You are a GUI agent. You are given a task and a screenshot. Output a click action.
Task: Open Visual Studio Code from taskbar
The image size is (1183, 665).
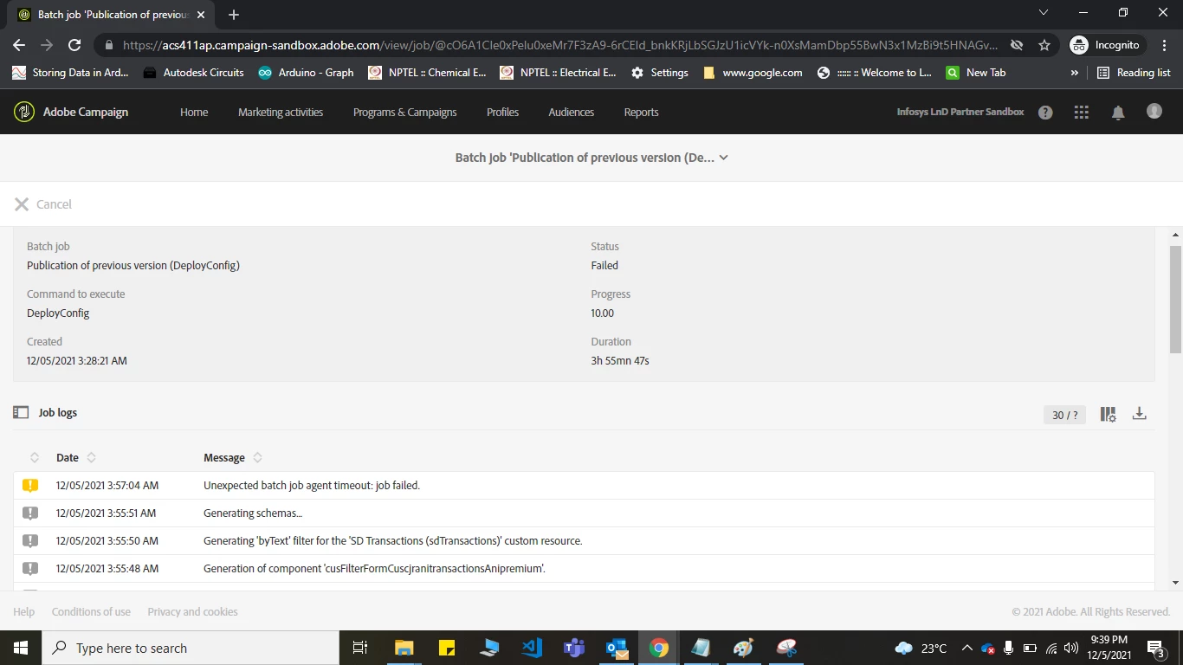[x=532, y=648]
